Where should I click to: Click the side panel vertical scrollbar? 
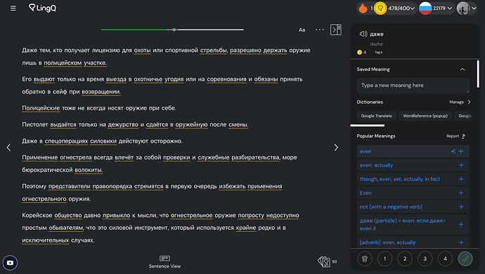478,74
